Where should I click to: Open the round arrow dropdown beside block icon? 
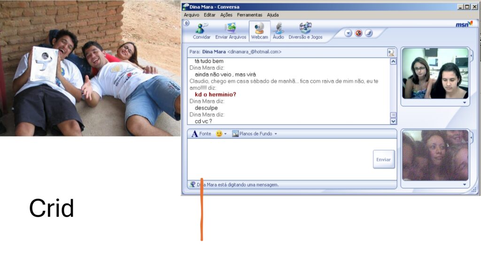point(348,33)
